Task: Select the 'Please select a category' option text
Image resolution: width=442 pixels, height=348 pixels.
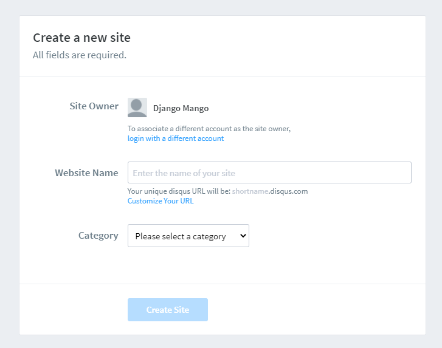Action: tap(181, 236)
